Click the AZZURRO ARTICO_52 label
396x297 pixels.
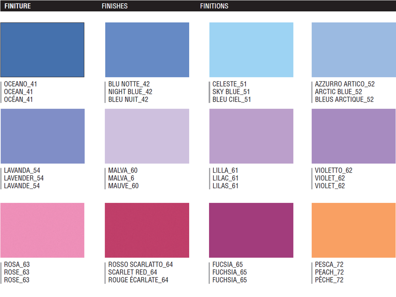coord(345,84)
